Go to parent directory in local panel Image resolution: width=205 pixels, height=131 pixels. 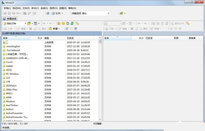coord(59,23)
